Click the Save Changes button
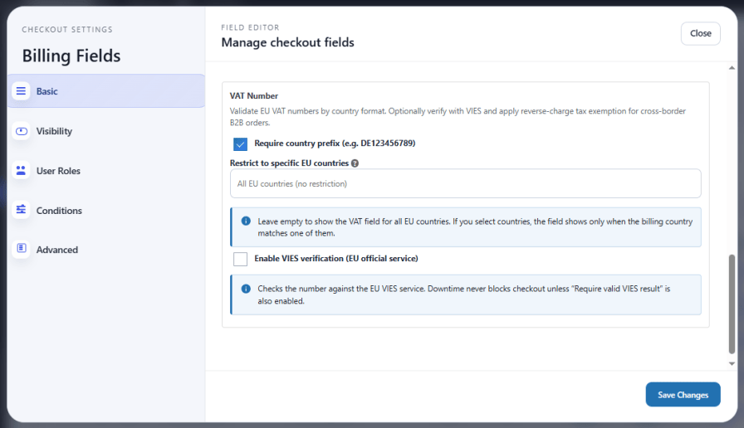The image size is (744, 428). (x=683, y=394)
